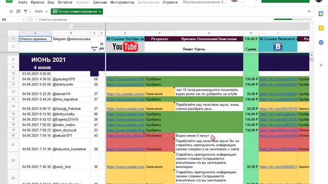Open VK link in @dmitryronin row
Screen dimensions: 328x184
click(278, 84)
